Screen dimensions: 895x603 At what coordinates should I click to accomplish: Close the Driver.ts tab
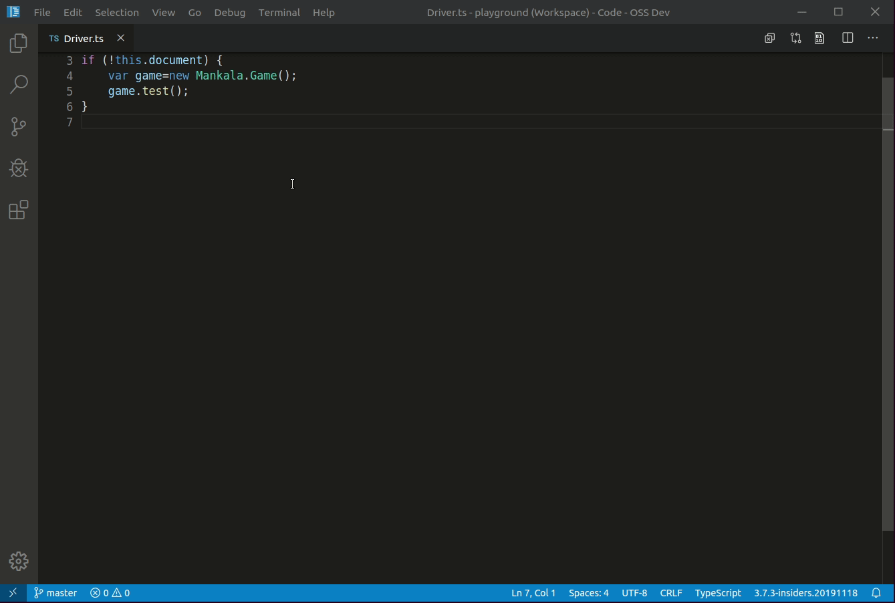coord(121,38)
